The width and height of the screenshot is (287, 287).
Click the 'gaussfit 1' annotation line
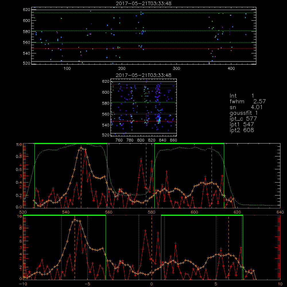244,113
